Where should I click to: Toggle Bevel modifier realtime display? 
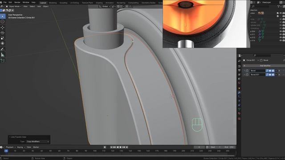tap(270, 71)
